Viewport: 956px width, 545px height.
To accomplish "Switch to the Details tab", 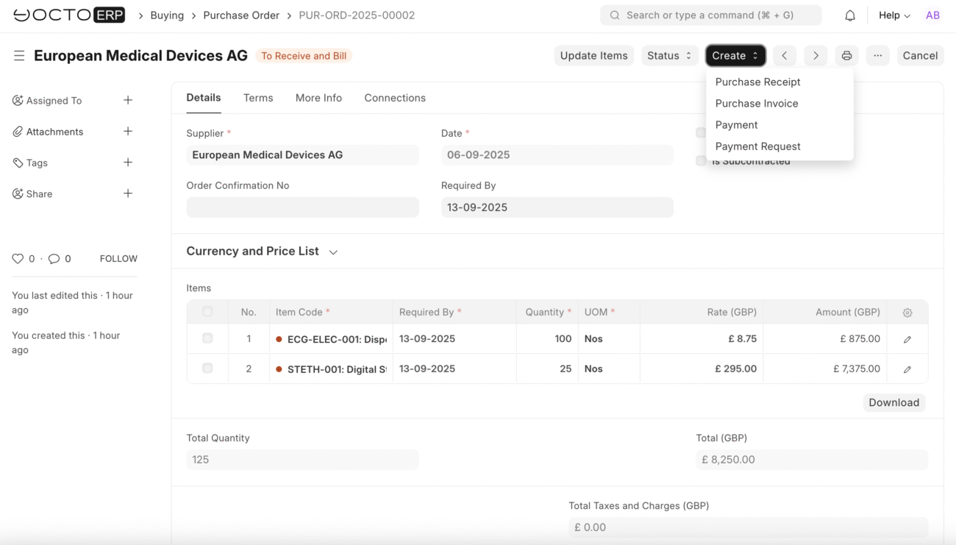I will click(x=204, y=98).
